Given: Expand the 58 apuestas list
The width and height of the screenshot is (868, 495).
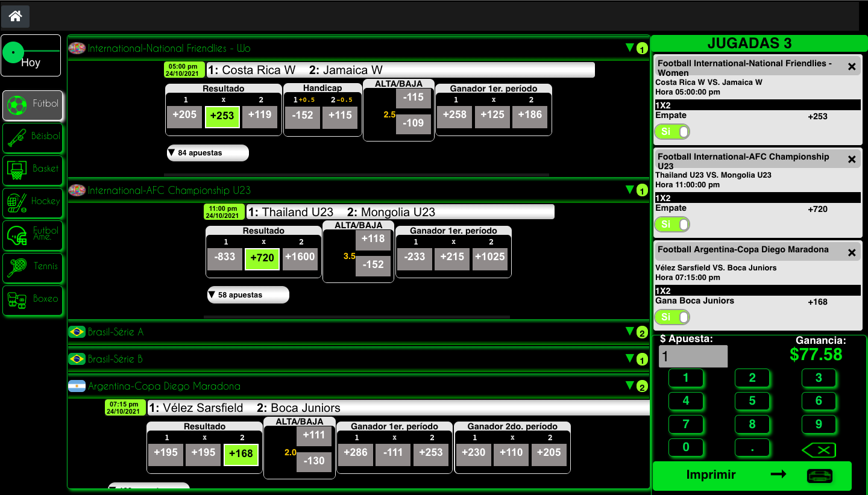Looking at the screenshot, I should 248,295.
